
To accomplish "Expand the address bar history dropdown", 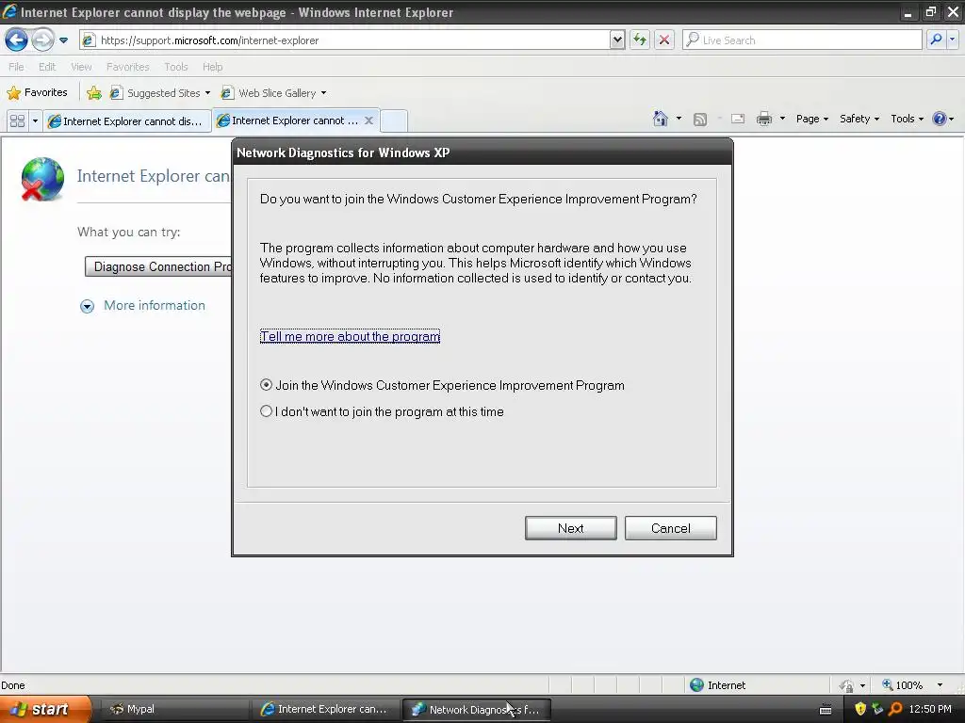I will coord(617,40).
